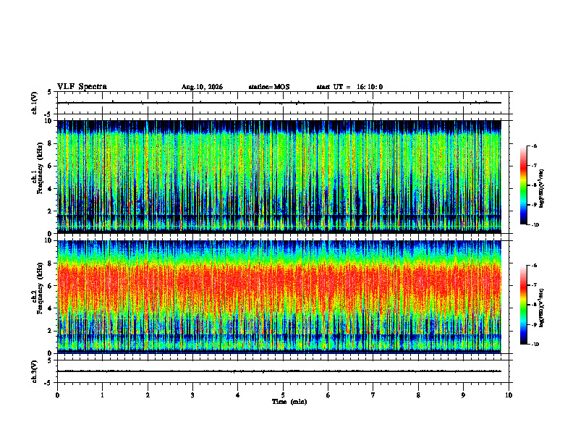Click the ch.2 color scale label "-7"
This screenshot has height=443, width=573.
click(534, 285)
